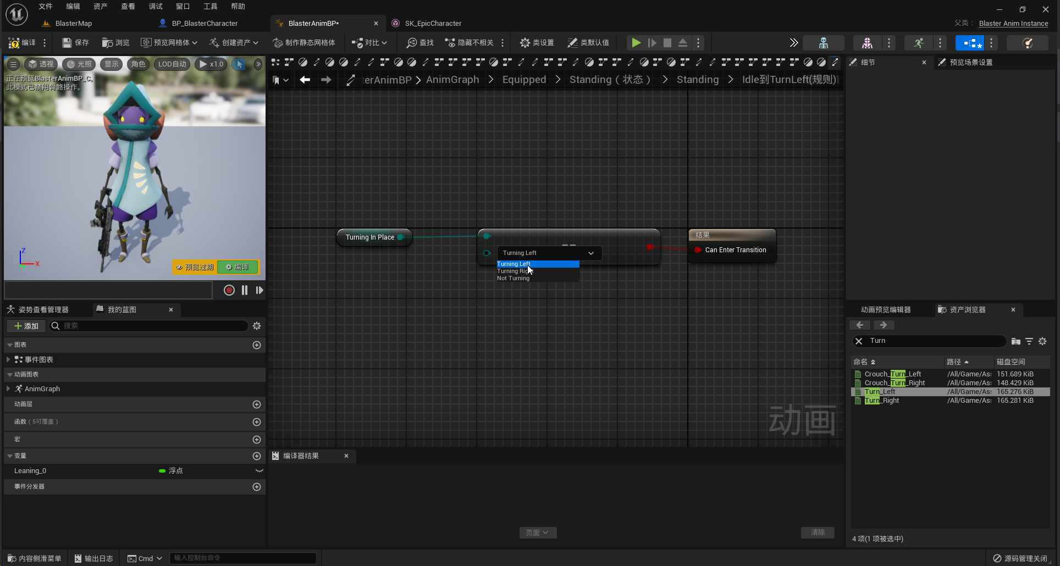Click the stop simulation button
This screenshot has width=1060, height=566.
pos(667,42)
